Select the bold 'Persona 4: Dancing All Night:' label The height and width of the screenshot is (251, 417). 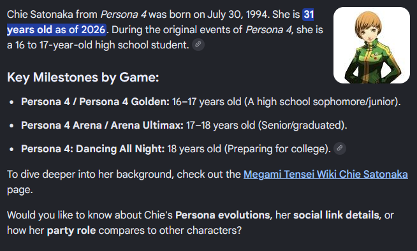[x=93, y=148]
